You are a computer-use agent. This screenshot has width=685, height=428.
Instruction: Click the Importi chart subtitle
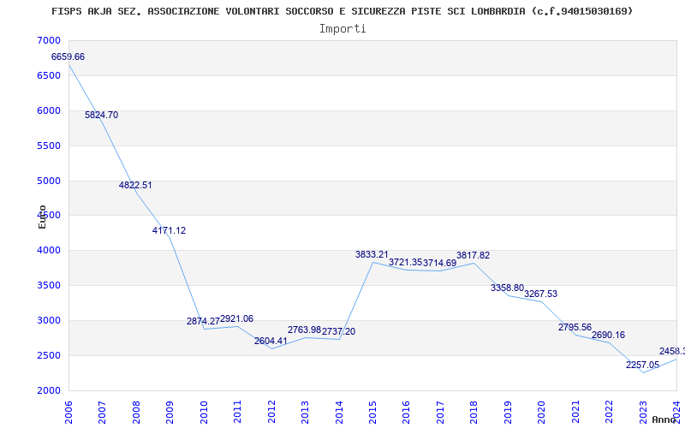pos(342,29)
